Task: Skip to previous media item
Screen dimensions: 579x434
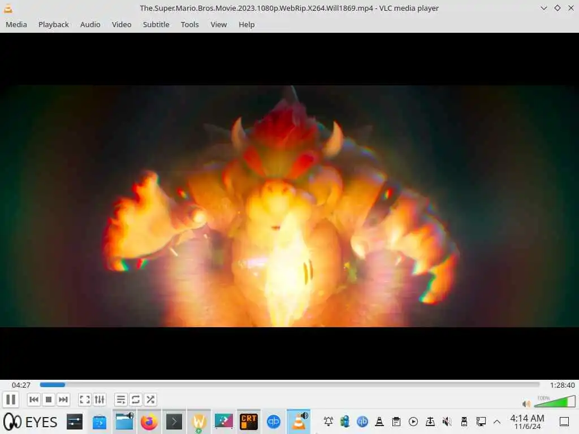Action: pyautogui.click(x=33, y=400)
